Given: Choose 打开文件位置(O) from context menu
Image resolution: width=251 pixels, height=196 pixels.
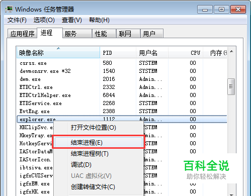Looking at the screenshot, I should coord(98,128).
